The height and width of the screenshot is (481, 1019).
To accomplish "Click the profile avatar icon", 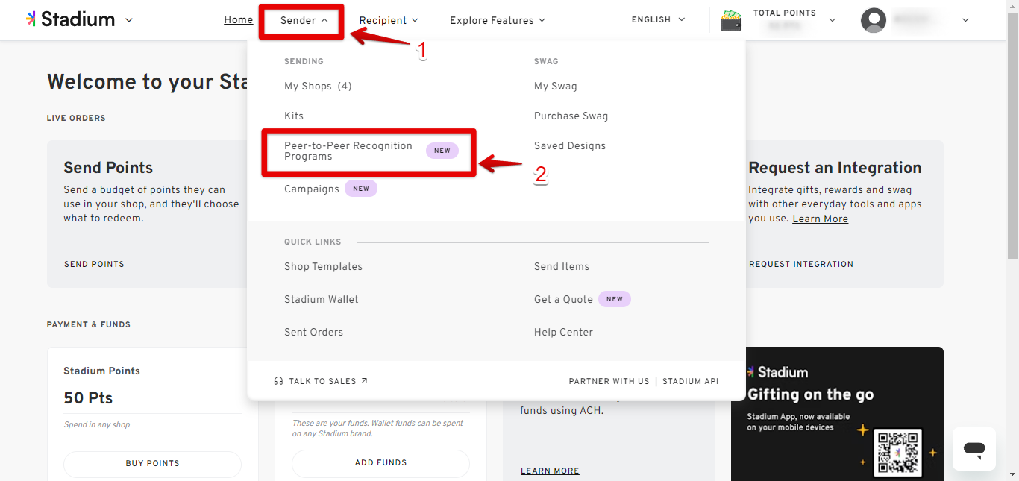I will (873, 20).
